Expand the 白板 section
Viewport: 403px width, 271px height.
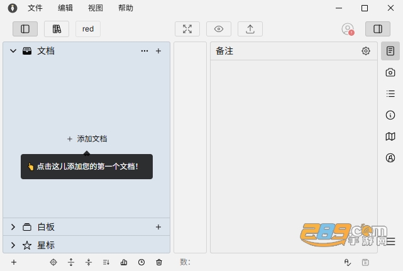point(13,227)
